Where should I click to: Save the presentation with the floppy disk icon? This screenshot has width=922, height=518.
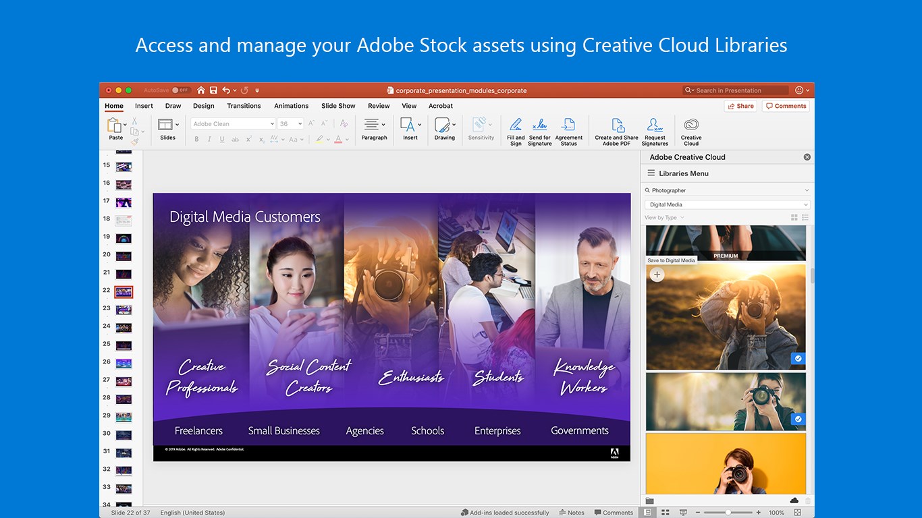pyautogui.click(x=213, y=90)
